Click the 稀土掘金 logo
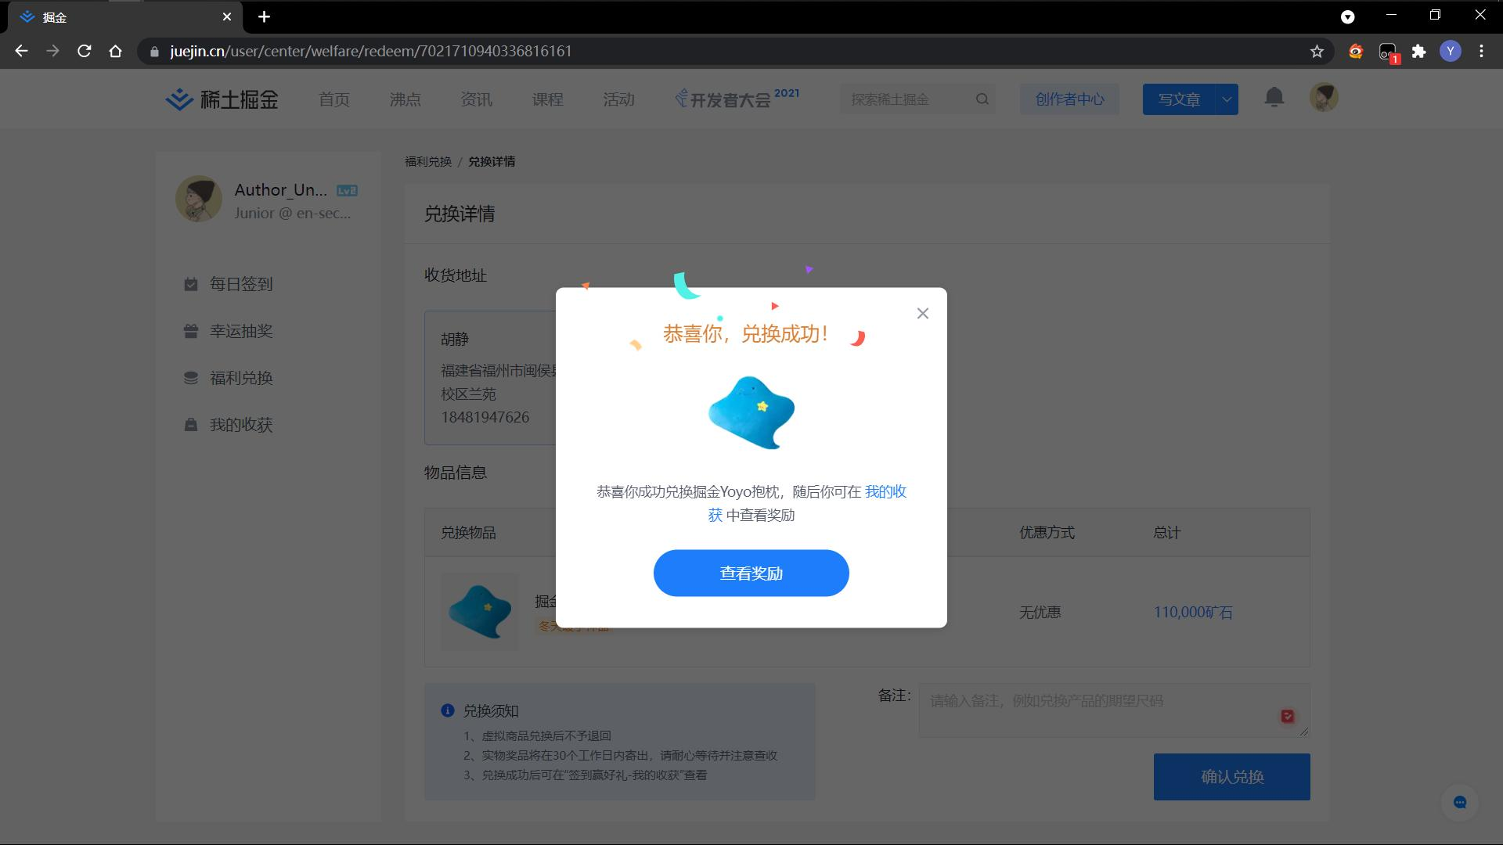The height and width of the screenshot is (845, 1503). point(222,99)
